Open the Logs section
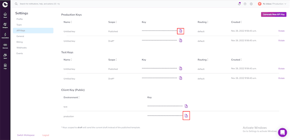 click(5, 66)
